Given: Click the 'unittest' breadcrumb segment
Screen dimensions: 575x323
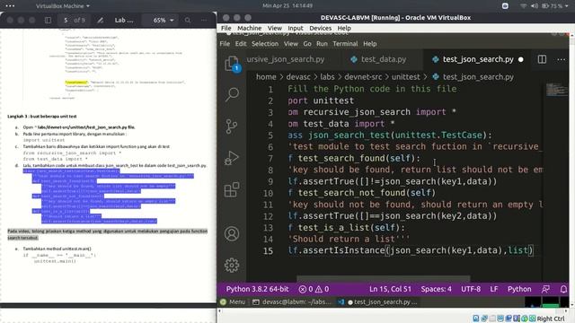Looking at the screenshot, I should 405,77.
